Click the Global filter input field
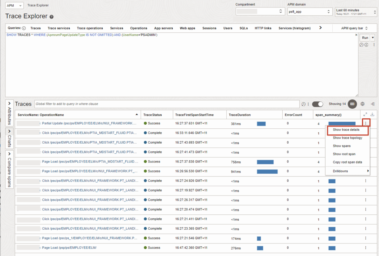The width and height of the screenshot is (379, 256). pyautogui.click(x=167, y=104)
